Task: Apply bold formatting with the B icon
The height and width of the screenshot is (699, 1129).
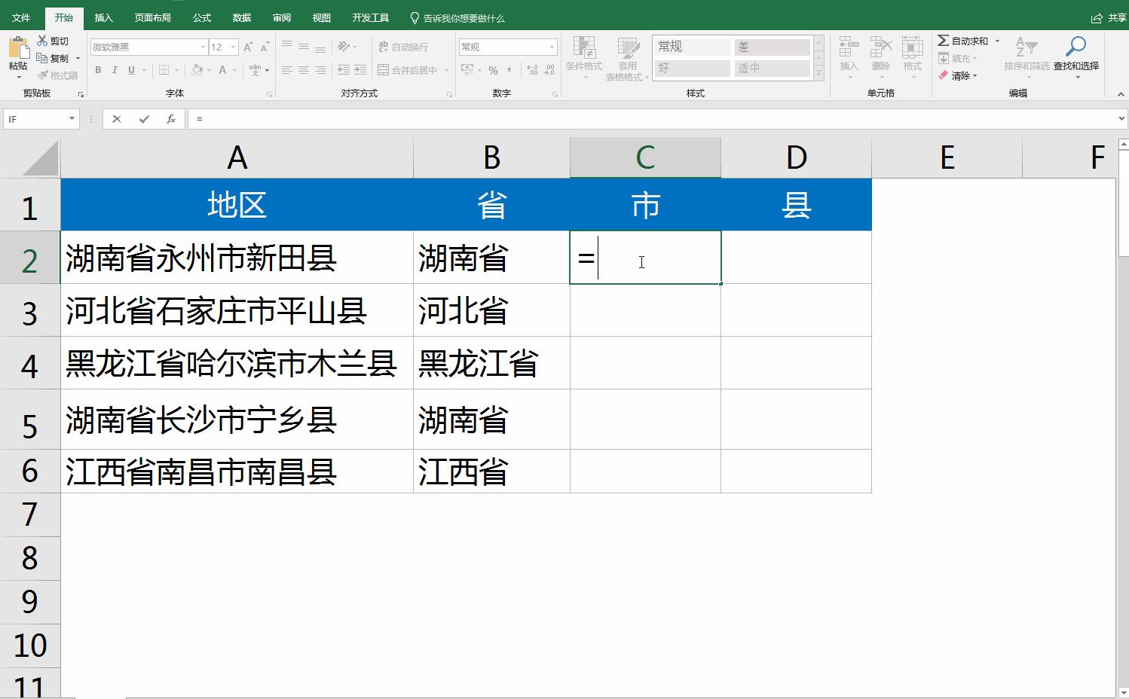Action: [97, 70]
